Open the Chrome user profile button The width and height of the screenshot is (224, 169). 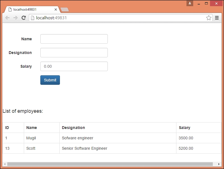point(190,3)
